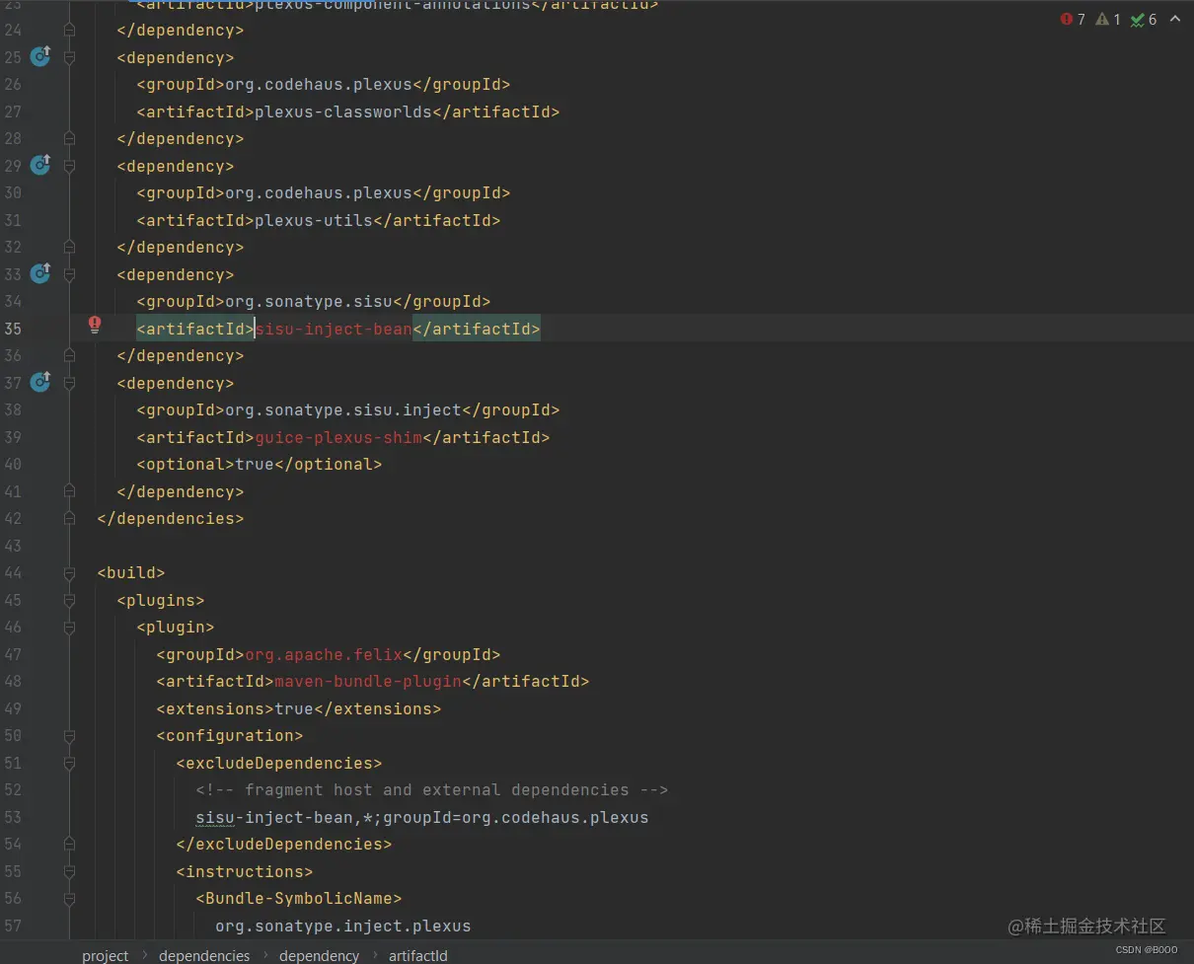The width and height of the screenshot is (1194, 964).
Task: Collapse the dependency block starting on line 37
Action: [69, 383]
